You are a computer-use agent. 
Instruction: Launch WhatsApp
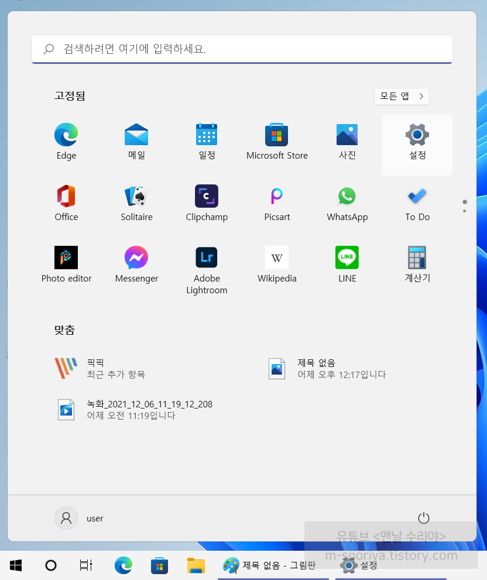point(347,203)
